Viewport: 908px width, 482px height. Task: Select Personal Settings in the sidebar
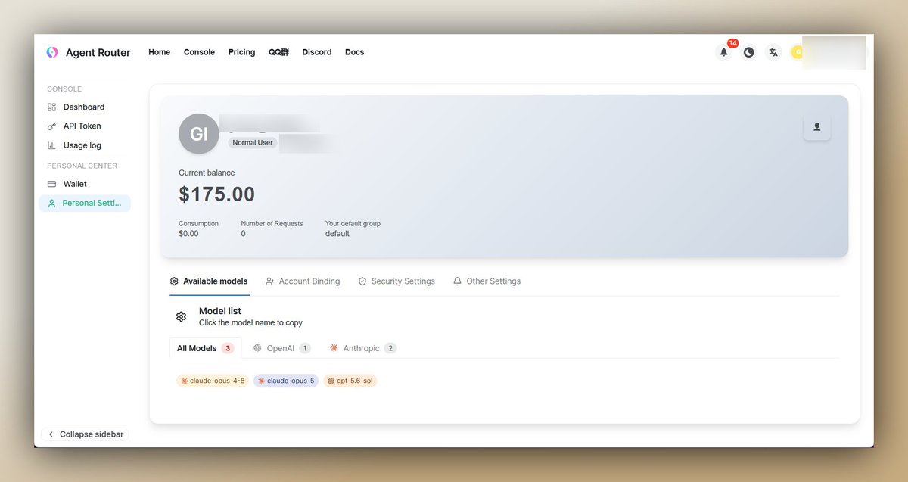pos(85,203)
